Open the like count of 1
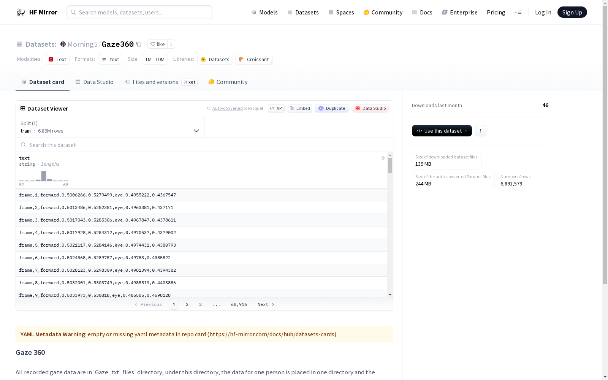This screenshot has height=380, width=608. 171,44
